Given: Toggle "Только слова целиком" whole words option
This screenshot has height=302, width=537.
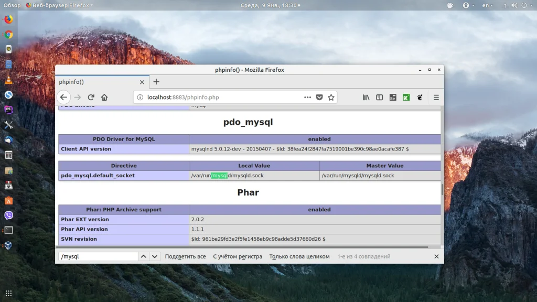Looking at the screenshot, I should 299,256.
